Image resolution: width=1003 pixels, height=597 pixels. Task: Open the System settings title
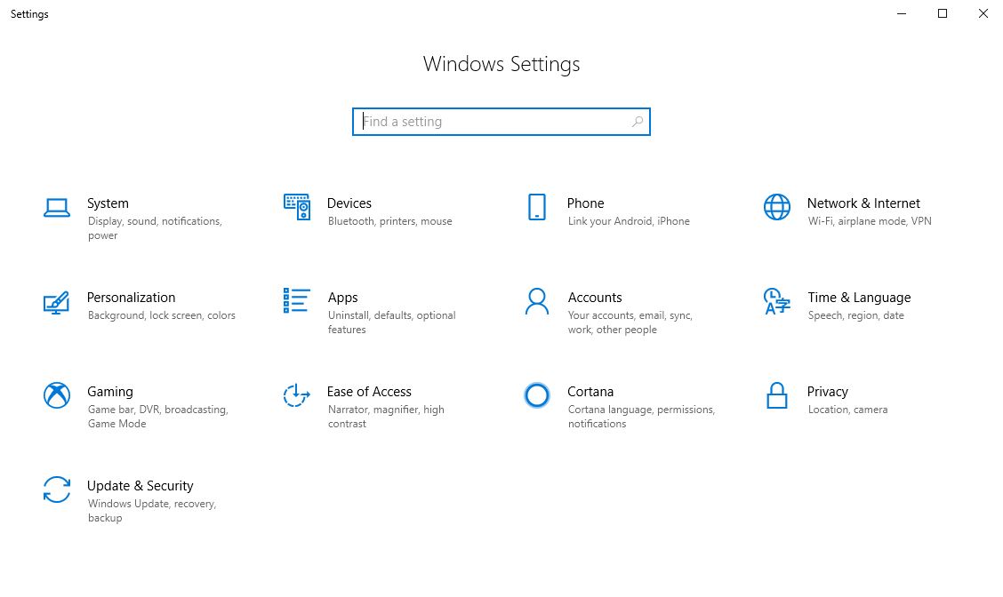point(108,203)
